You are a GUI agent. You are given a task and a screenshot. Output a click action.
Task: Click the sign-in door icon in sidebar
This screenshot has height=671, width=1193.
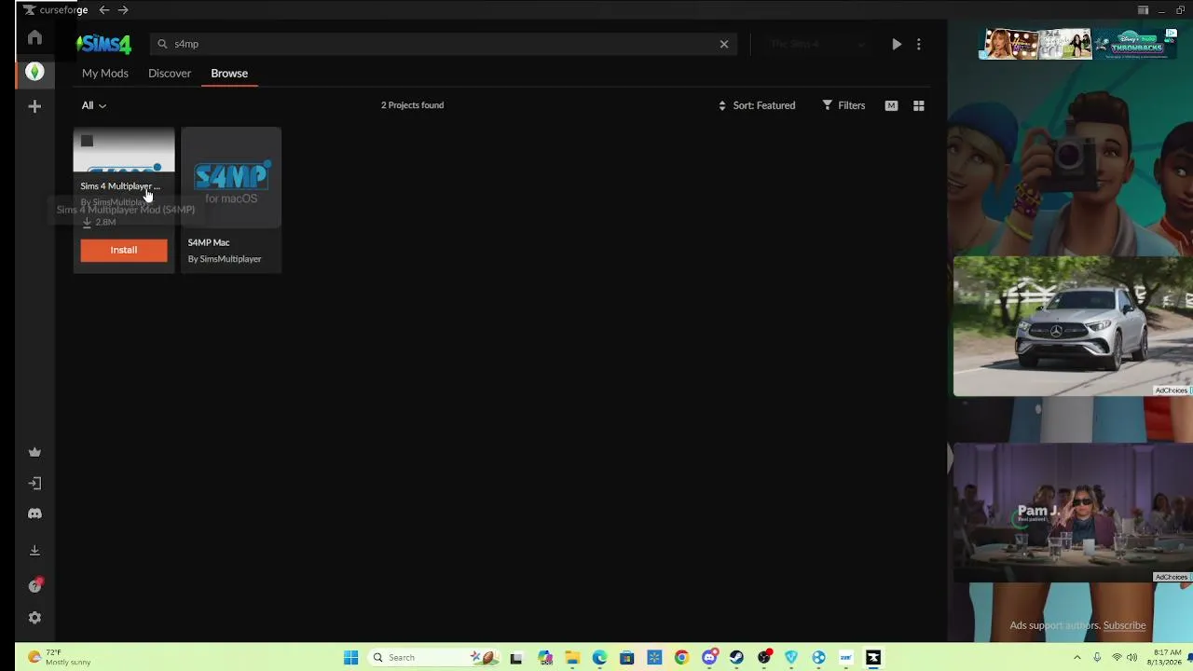pyautogui.click(x=34, y=483)
